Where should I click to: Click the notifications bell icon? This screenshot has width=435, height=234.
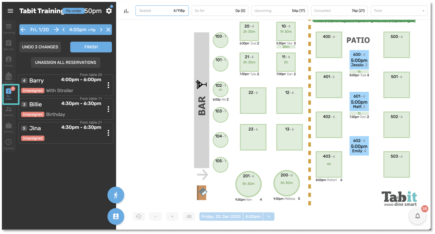click(417, 216)
